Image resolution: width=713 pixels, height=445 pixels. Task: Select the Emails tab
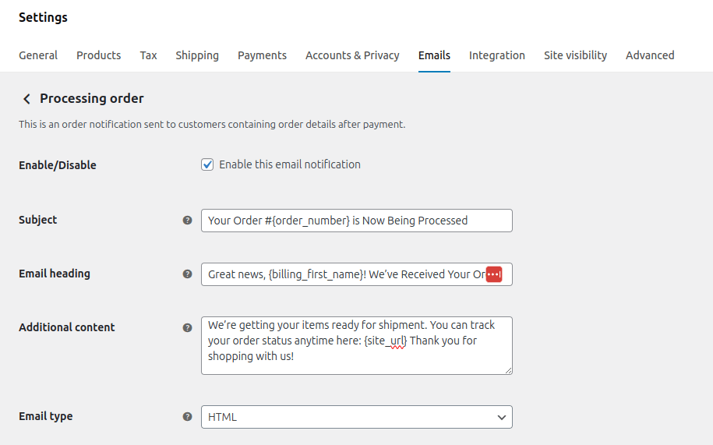pos(434,55)
